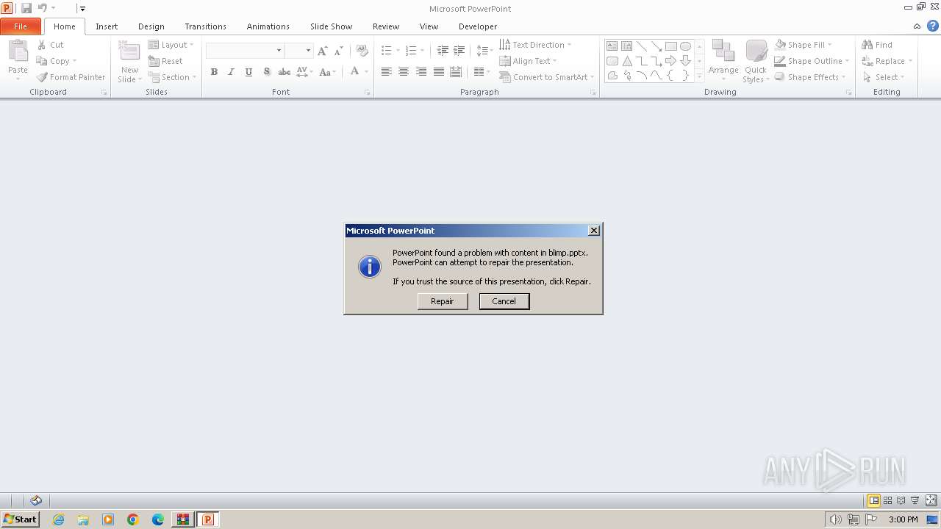Click the Paste icon
The height and width of the screenshot is (529, 941).
(x=18, y=51)
